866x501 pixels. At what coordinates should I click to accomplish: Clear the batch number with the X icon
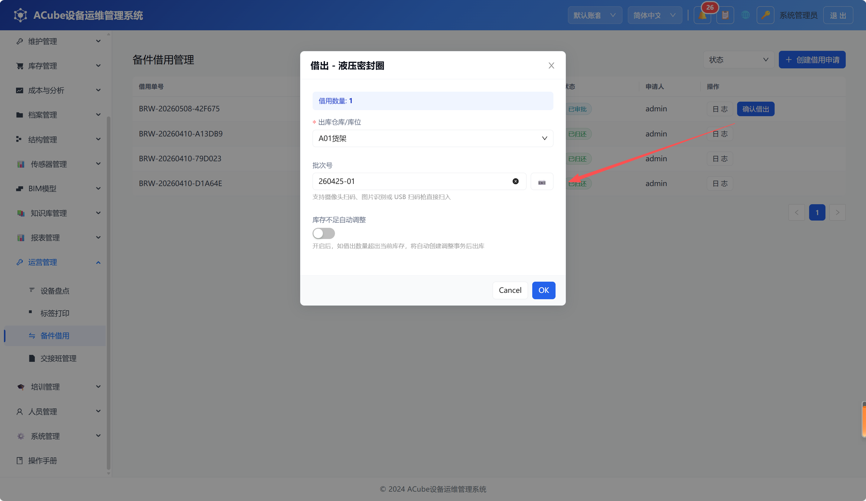pos(516,182)
